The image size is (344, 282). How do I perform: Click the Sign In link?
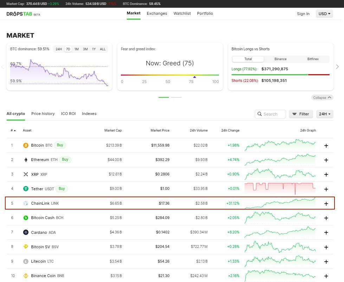303,14
